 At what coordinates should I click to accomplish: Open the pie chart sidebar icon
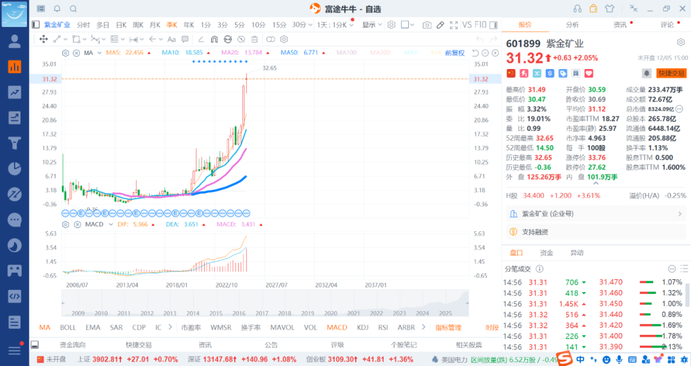15,169
